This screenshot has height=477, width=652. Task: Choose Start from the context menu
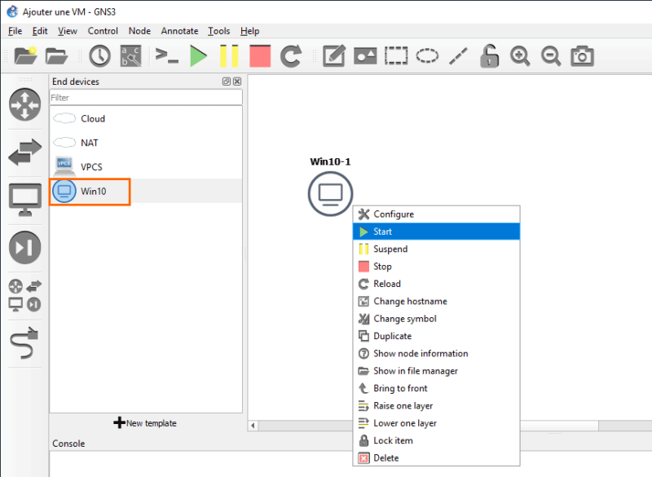click(x=383, y=232)
